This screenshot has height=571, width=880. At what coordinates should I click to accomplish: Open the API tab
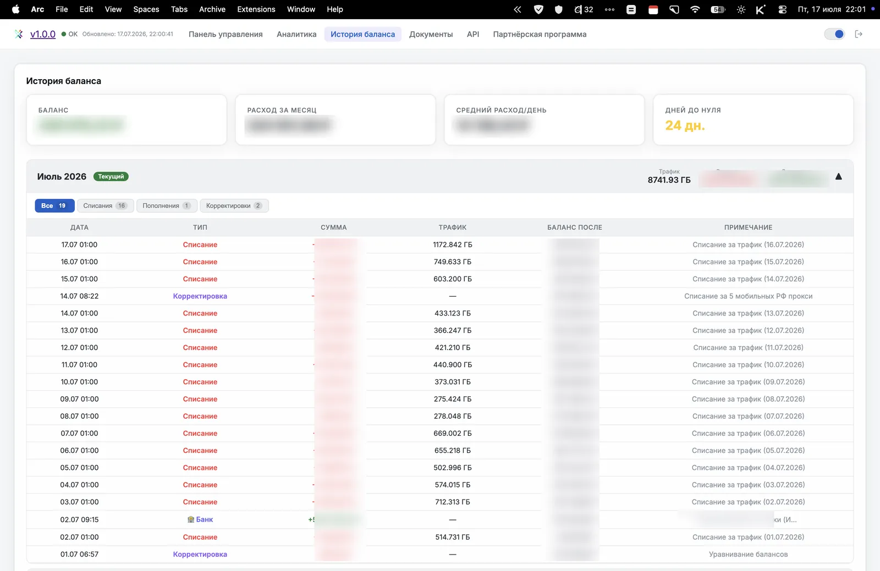[473, 34]
